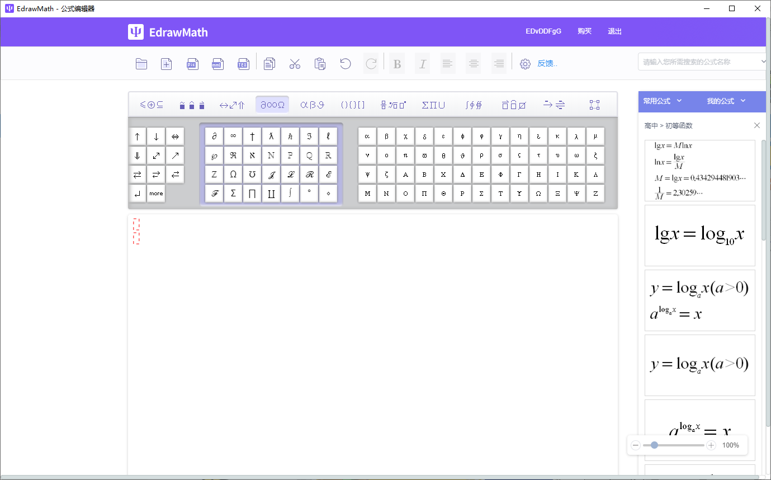The width and height of the screenshot is (771, 480).
Task: Open settings via the gear icon
Action: pos(525,64)
